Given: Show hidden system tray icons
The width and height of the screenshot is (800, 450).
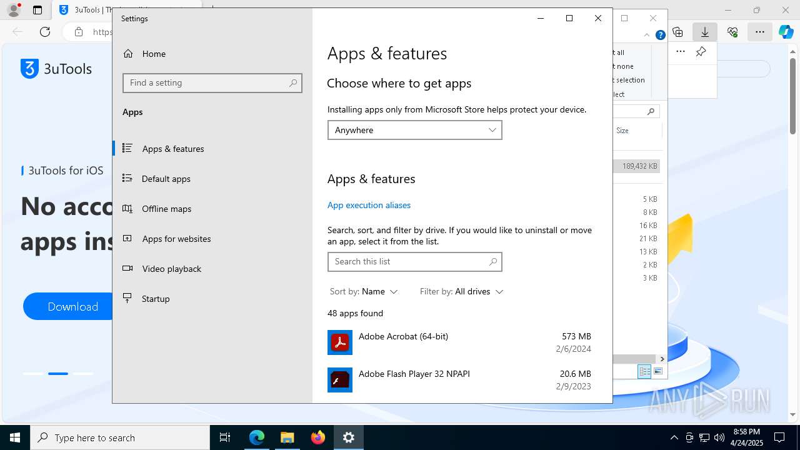Looking at the screenshot, I should tap(674, 437).
